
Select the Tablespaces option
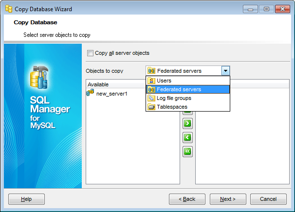tap(172, 107)
